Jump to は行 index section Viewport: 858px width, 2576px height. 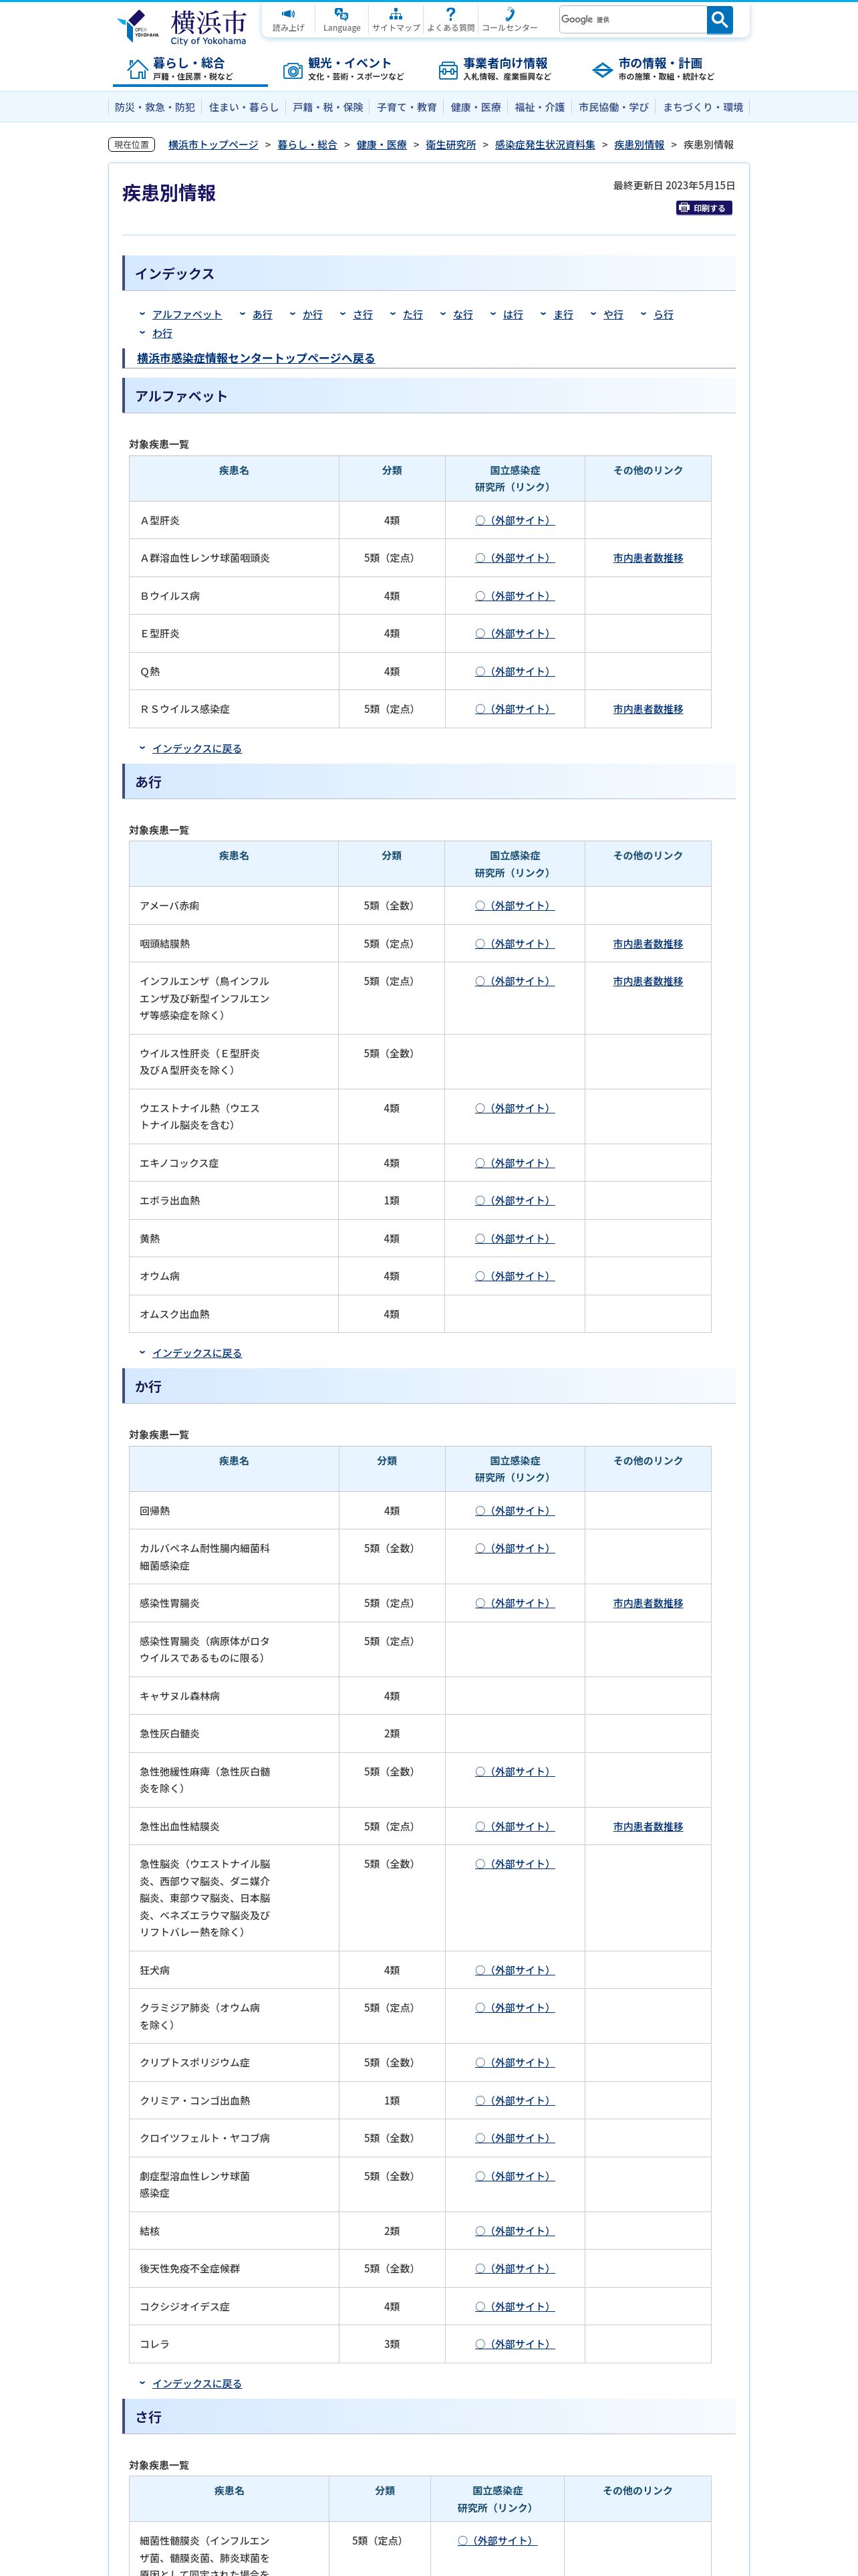(x=513, y=314)
